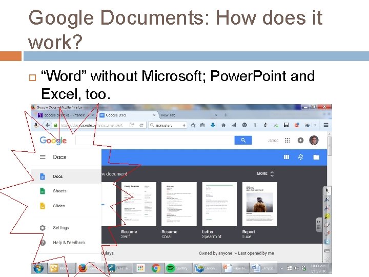Open the Owned by anyone dropdown
Image resolution: width=369 pixels, height=277 pixels.
coord(218,253)
